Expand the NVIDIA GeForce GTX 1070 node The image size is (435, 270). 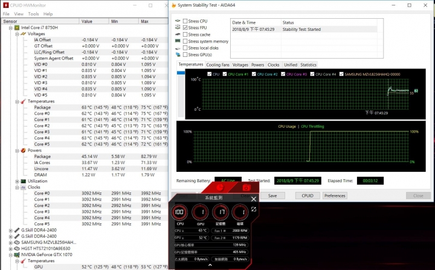coord(10,254)
